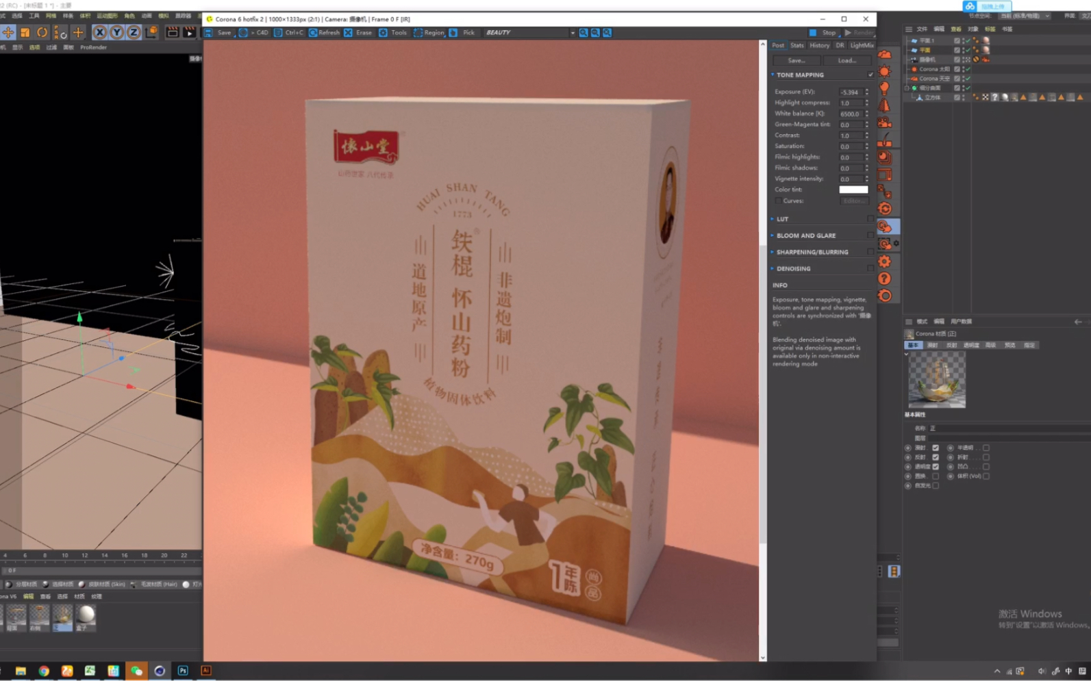This screenshot has height=681, width=1091.
Task: Enable the Curves checkbox
Action: point(778,201)
